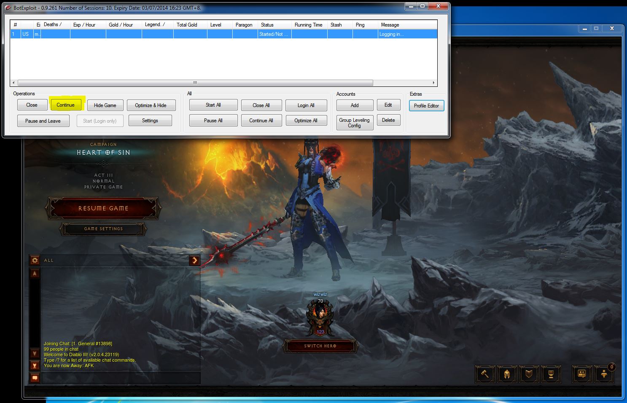Click the Pause and Leave button
The width and height of the screenshot is (627, 403).
point(43,121)
